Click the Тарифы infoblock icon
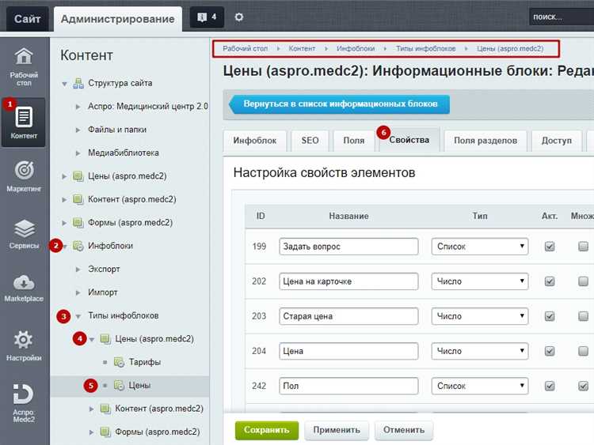 [x=119, y=362]
